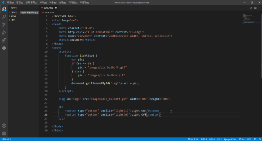The height and width of the screenshot is (141, 262).
Task: Open the Search view icon
Action: click(x=4, y=17)
